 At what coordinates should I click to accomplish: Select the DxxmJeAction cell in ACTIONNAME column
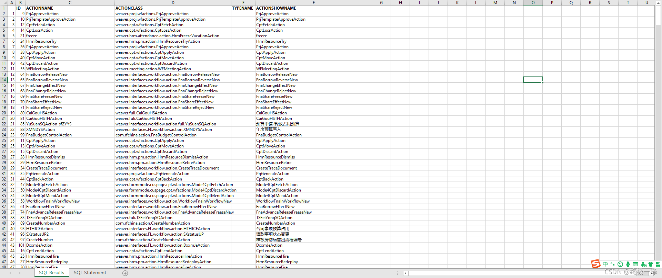[70, 245]
